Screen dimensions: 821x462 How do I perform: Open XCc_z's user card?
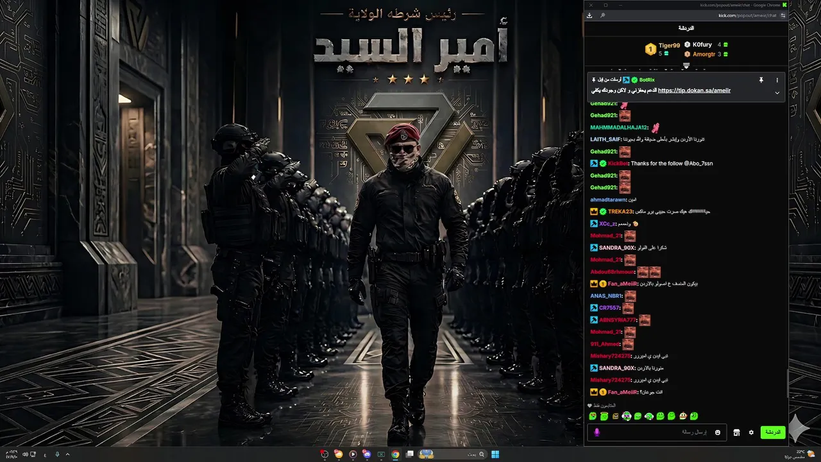pos(607,224)
